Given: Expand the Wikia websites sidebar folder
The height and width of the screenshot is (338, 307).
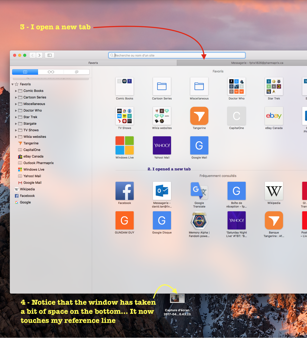Looking at the screenshot, I should click(16, 137).
